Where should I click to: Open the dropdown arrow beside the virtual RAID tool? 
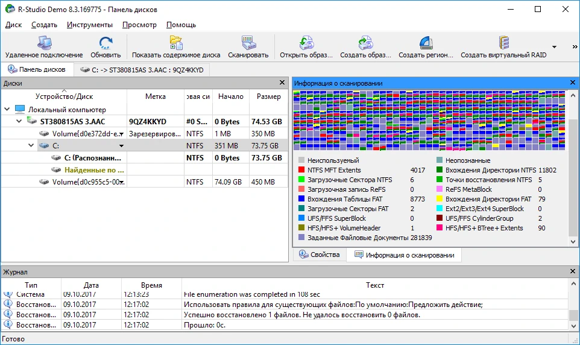coord(554,47)
